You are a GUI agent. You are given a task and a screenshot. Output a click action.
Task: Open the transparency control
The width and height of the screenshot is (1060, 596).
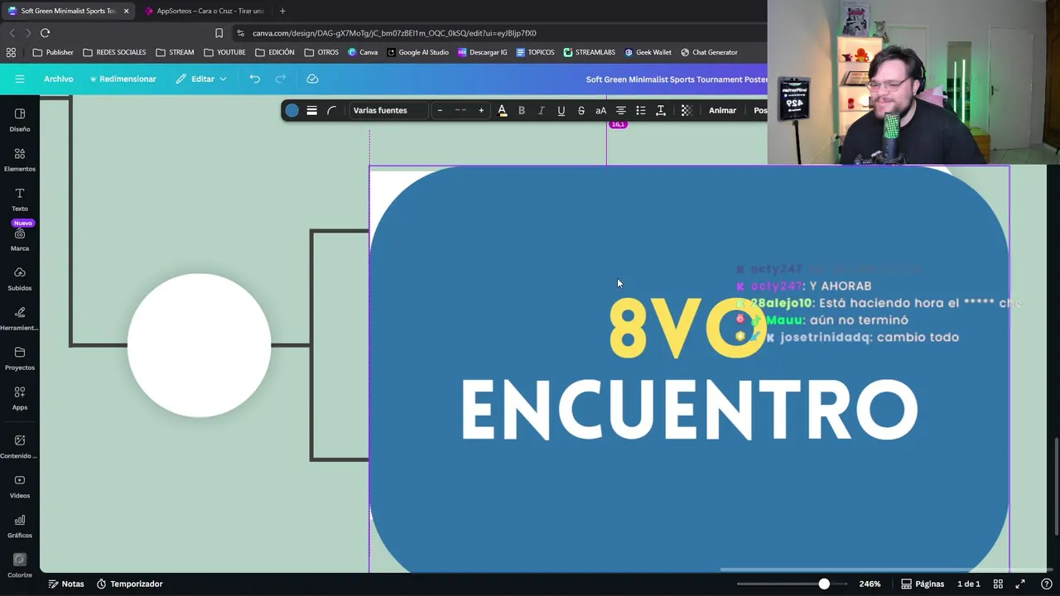point(686,110)
